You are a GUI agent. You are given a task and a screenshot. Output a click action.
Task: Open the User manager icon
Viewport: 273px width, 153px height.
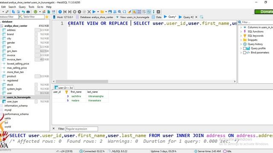[44, 12]
